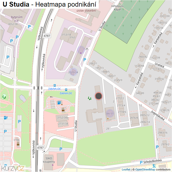Click the 'Středoškolská' street label

coord(152,161)
